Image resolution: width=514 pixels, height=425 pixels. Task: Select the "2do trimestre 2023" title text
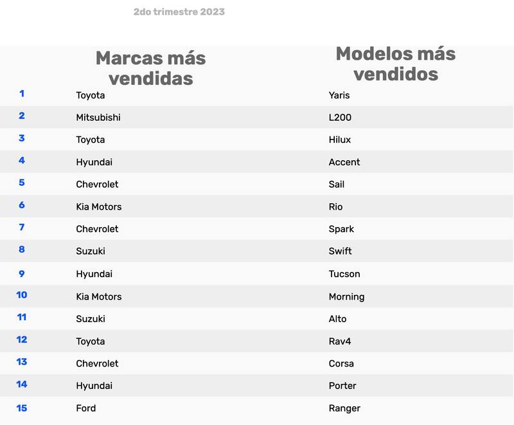(x=179, y=12)
